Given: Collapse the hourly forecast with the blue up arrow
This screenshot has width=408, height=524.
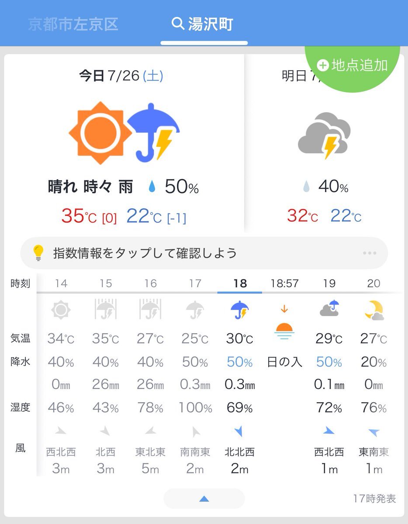Looking at the screenshot, I should (x=204, y=499).
